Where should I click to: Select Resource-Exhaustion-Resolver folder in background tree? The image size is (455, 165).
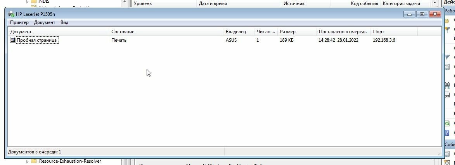coord(70,161)
